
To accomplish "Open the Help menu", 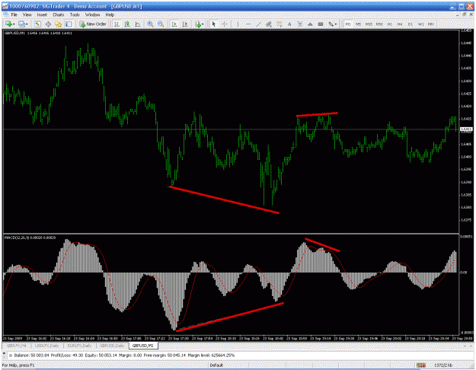I will 110,14.
